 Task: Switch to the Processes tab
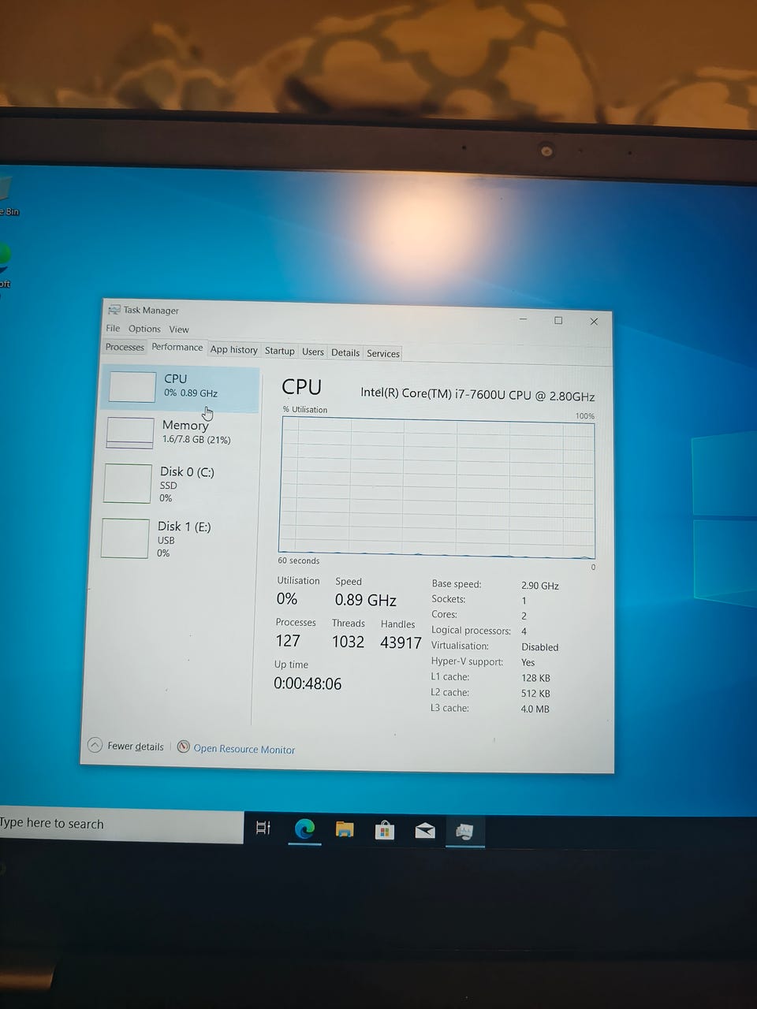click(x=125, y=347)
